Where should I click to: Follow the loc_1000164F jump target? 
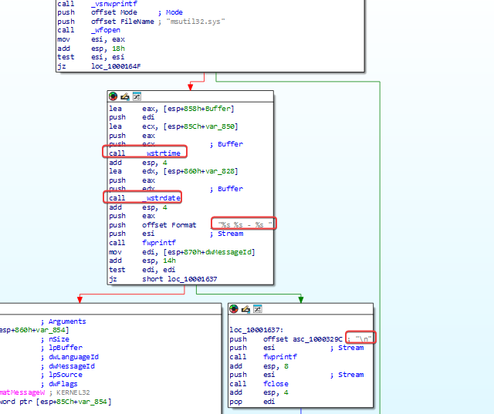116,66
